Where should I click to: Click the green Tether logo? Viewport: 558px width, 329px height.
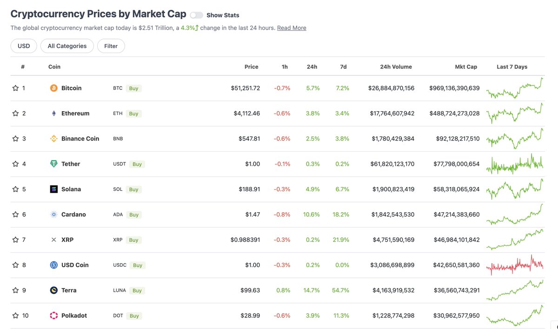tap(53, 164)
